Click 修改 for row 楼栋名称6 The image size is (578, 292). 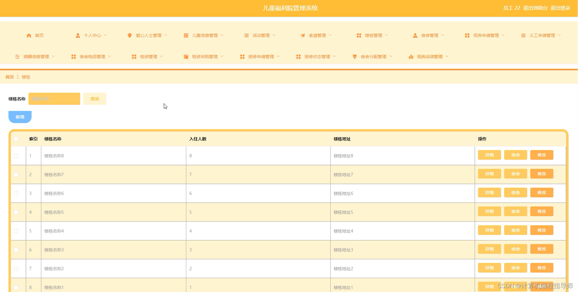coord(542,193)
